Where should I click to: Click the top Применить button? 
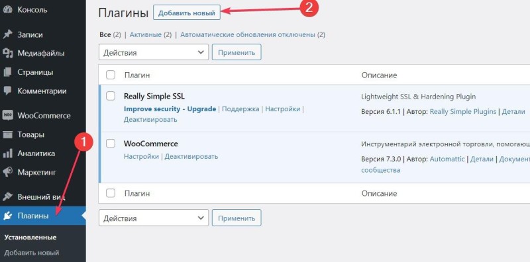(237, 52)
